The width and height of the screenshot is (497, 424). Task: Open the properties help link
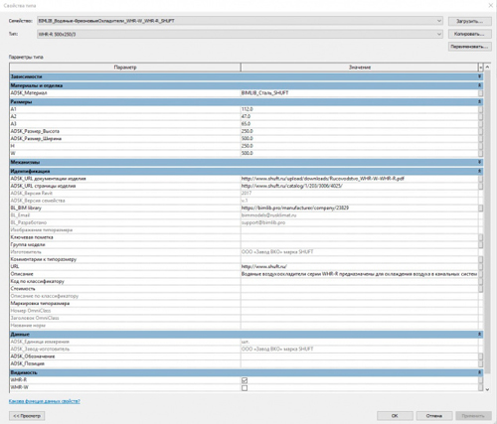[x=45, y=401]
